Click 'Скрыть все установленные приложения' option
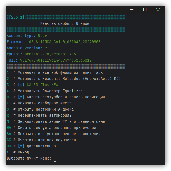Screen dimensions: 171x171 coord(57,128)
